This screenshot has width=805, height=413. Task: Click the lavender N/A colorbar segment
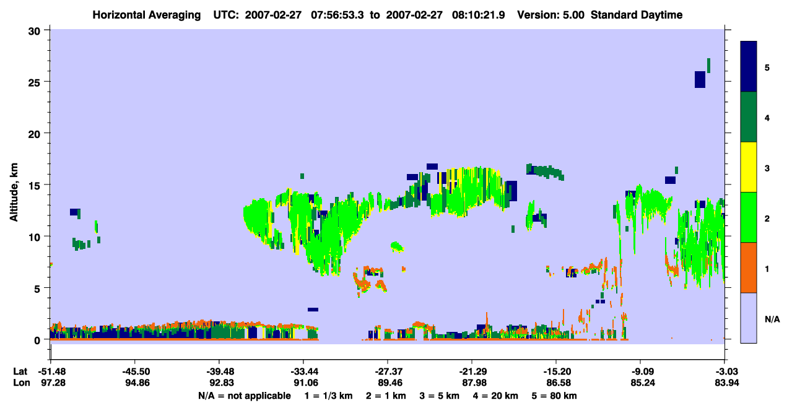pyautogui.click(x=749, y=318)
